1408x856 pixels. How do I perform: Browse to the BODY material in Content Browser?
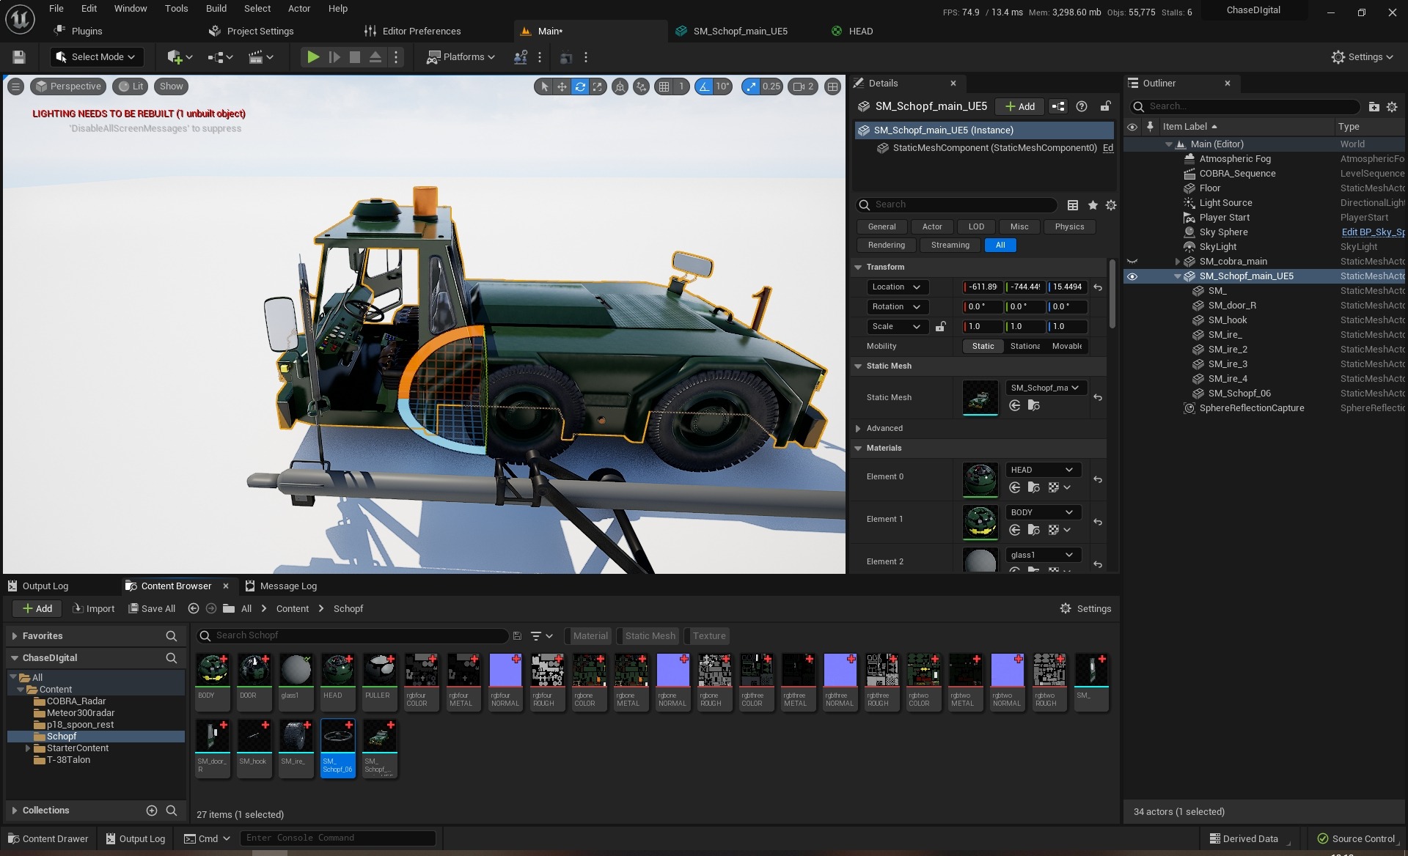coord(1033,530)
